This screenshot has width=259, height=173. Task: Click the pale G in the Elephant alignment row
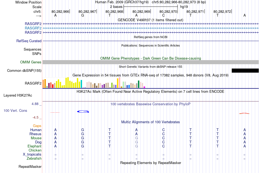pyautogui.click(x=136, y=146)
